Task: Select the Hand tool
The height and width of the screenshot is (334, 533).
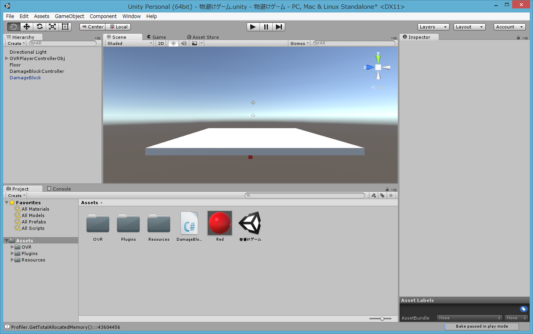Action: pyautogui.click(x=14, y=27)
